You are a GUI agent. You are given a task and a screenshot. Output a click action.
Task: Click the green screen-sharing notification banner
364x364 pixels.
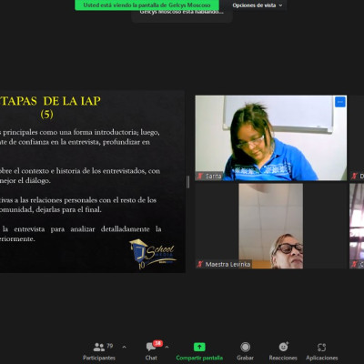[x=147, y=5]
